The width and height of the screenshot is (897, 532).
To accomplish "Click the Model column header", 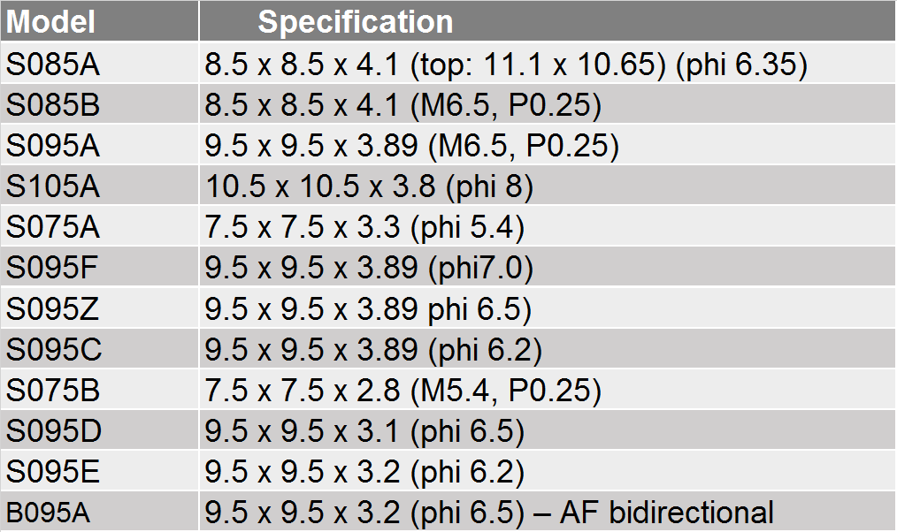I will (x=100, y=21).
